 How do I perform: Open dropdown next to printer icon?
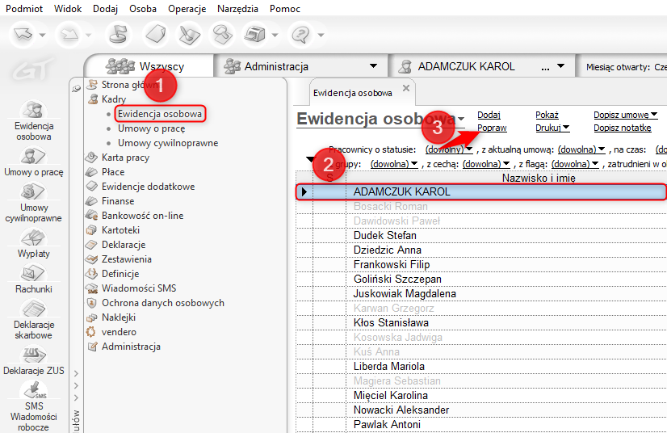click(x=275, y=35)
